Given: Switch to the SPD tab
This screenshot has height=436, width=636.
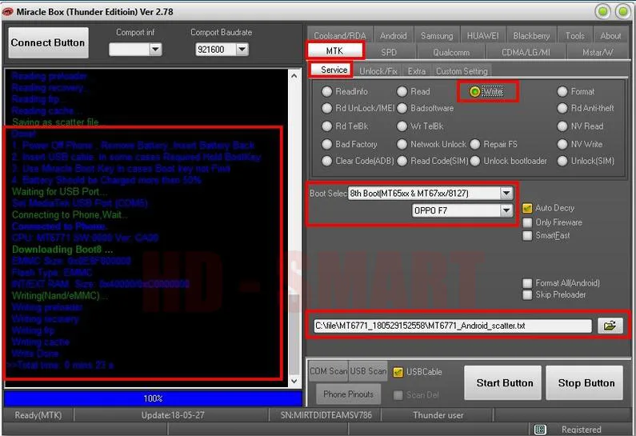Looking at the screenshot, I should [389, 52].
